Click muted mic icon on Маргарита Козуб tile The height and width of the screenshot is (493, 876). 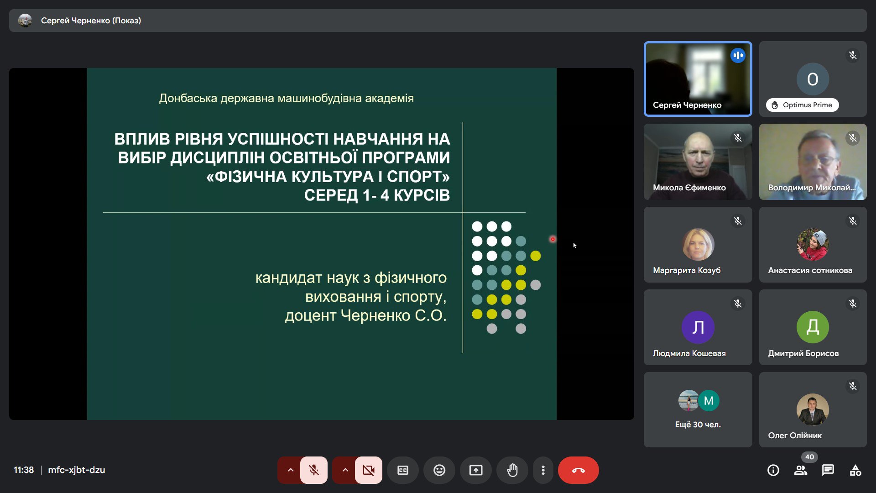coord(737,221)
